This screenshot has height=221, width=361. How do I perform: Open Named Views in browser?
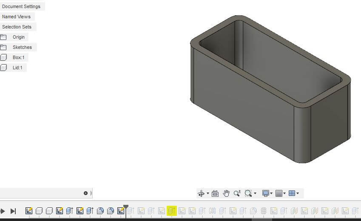coord(16,17)
